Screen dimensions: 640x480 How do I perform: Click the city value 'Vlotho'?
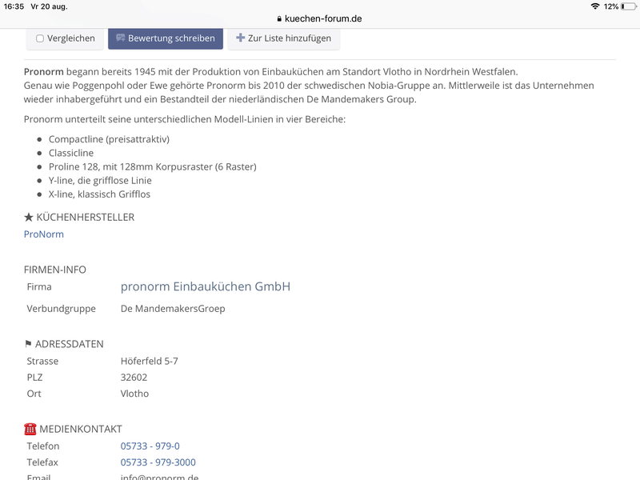tap(134, 394)
